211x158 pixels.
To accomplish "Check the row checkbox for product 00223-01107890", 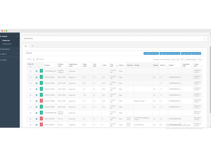I will click(30, 95).
